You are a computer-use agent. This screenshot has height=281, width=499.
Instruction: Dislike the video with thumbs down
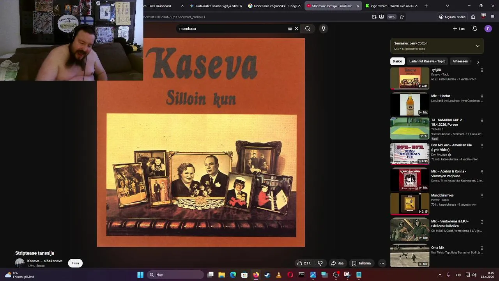(x=320, y=263)
